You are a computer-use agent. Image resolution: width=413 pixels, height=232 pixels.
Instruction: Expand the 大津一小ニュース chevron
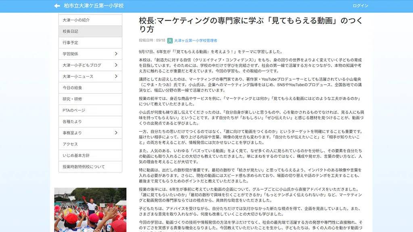point(116,76)
